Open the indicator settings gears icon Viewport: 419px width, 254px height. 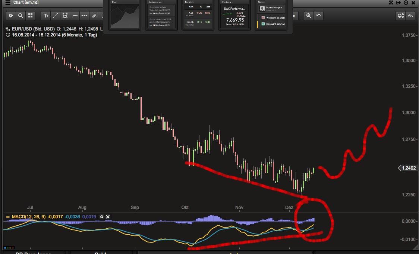tap(401, 16)
